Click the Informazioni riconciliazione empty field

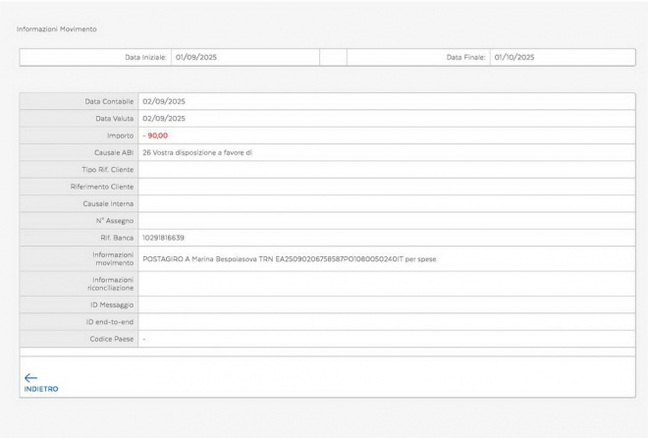pos(386,284)
